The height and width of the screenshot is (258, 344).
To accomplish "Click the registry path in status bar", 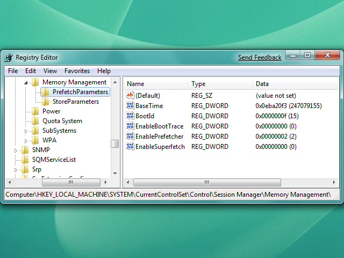I will click(x=168, y=195).
